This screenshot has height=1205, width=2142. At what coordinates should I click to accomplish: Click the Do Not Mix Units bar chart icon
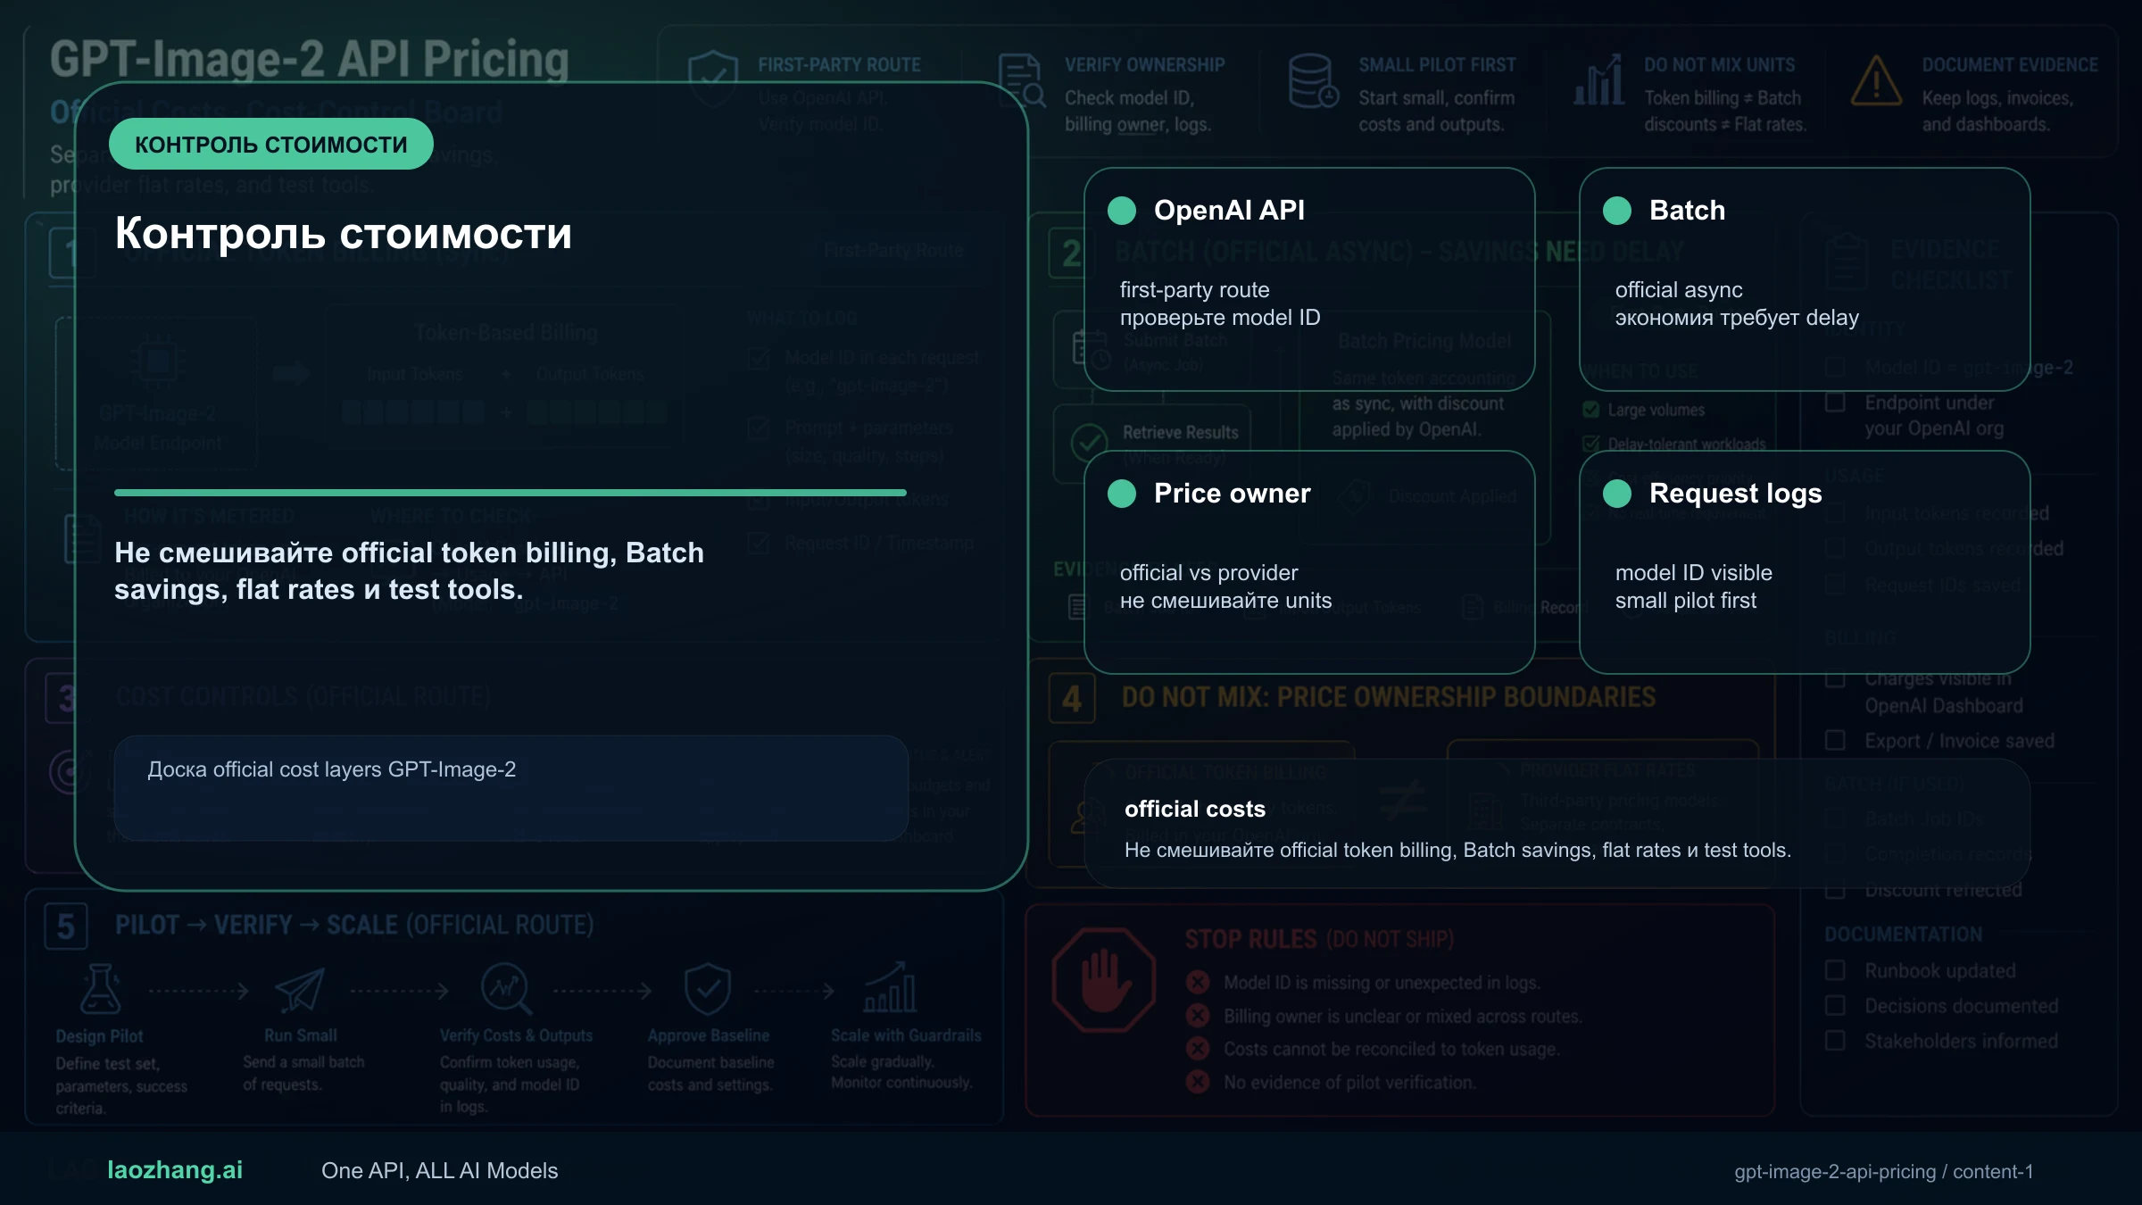click(x=1598, y=80)
